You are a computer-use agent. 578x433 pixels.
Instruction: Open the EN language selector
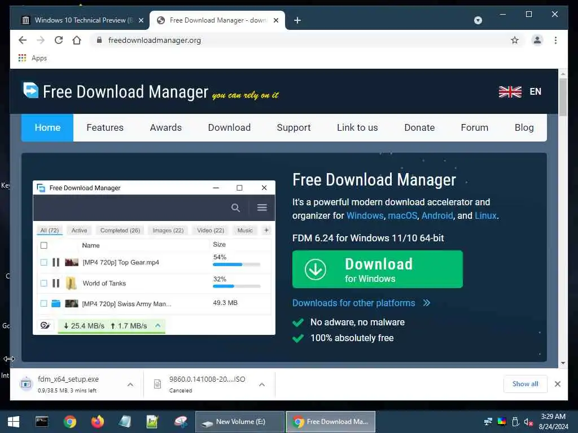point(535,91)
